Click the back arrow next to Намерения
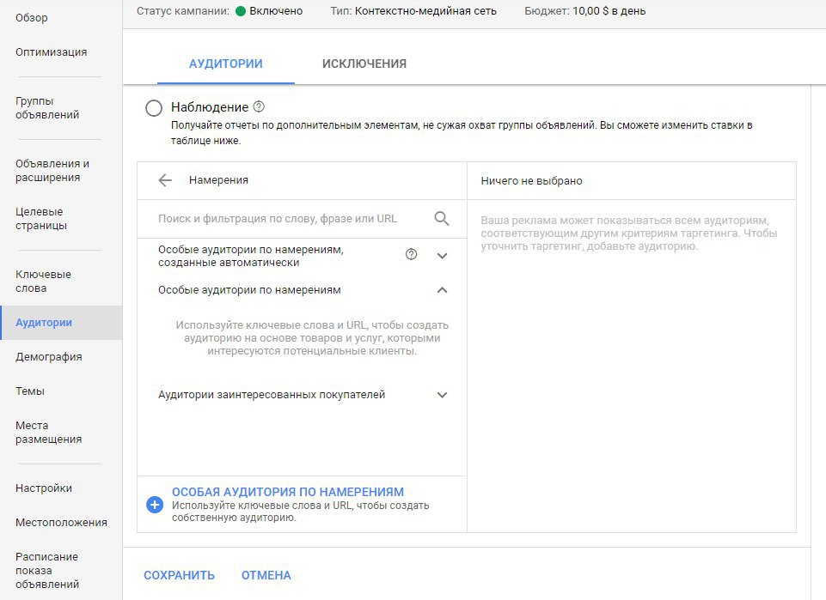This screenshot has height=600, width=826. pos(165,180)
